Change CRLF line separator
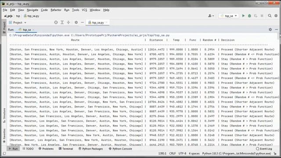This screenshot has width=281, height=158. pos(173,154)
